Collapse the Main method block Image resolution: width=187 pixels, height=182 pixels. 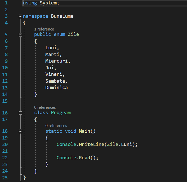(x=21, y=131)
